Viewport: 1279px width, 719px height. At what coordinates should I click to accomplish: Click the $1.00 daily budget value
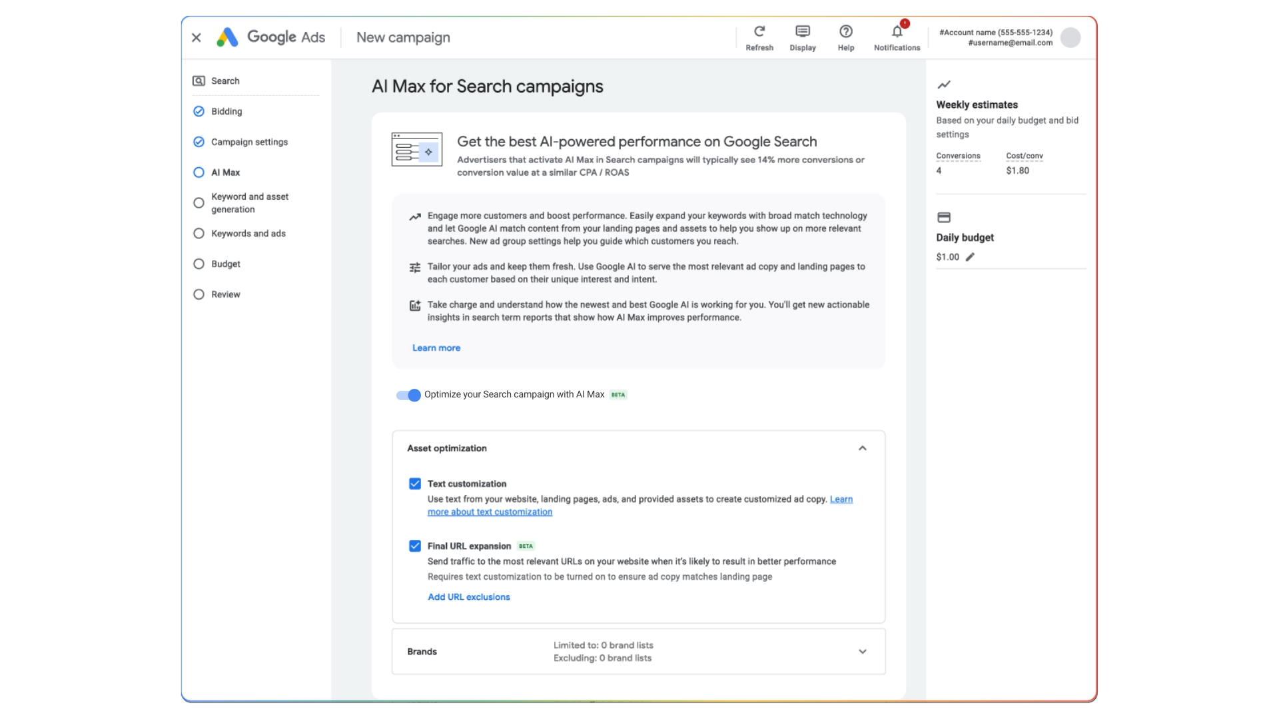948,257
